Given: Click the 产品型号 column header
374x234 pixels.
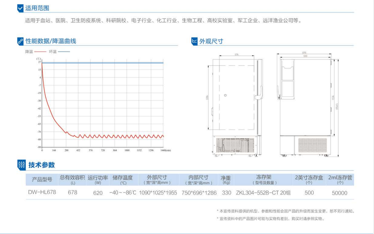Looking at the screenshot, I should tap(42, 180).
